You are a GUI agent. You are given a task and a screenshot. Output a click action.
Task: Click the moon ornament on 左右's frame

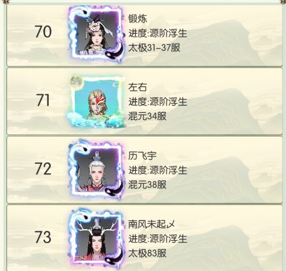click(76, 81)
